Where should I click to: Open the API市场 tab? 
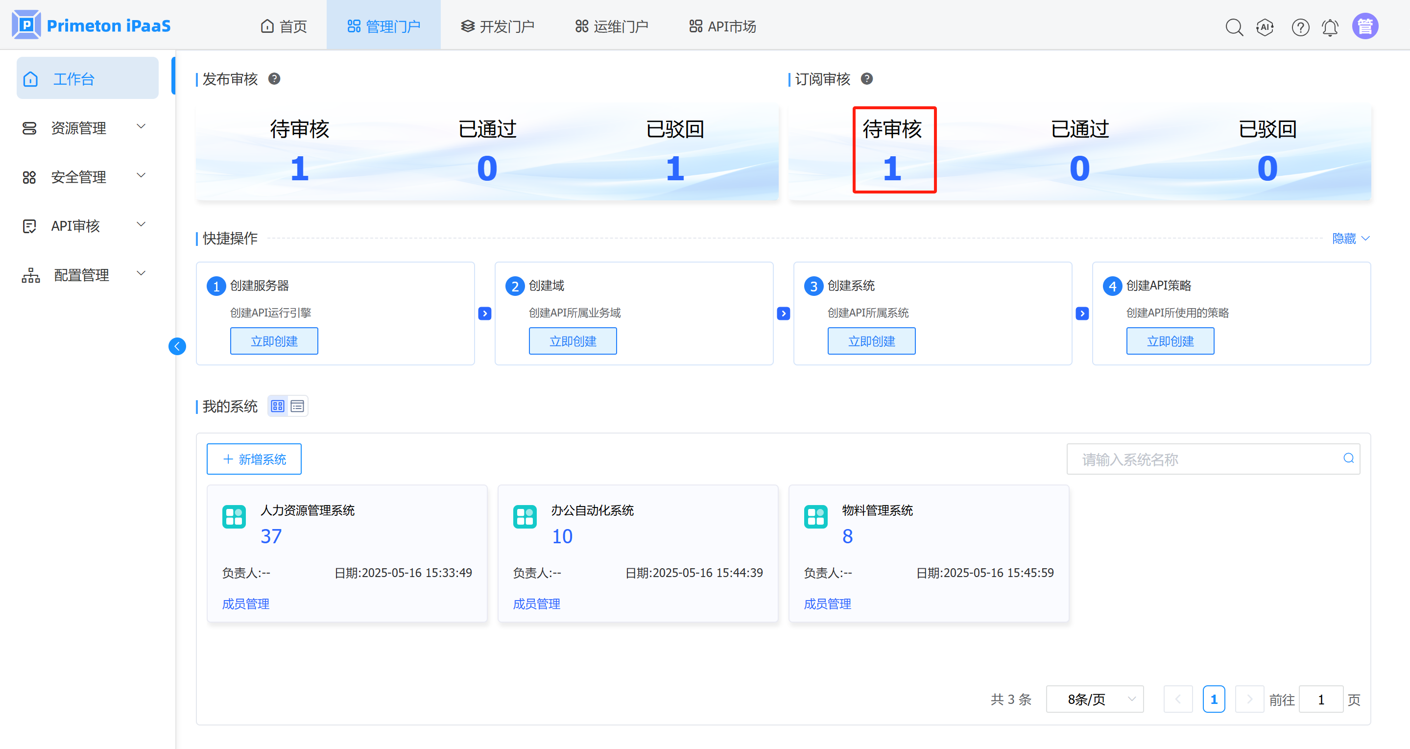tap(722, 26)
